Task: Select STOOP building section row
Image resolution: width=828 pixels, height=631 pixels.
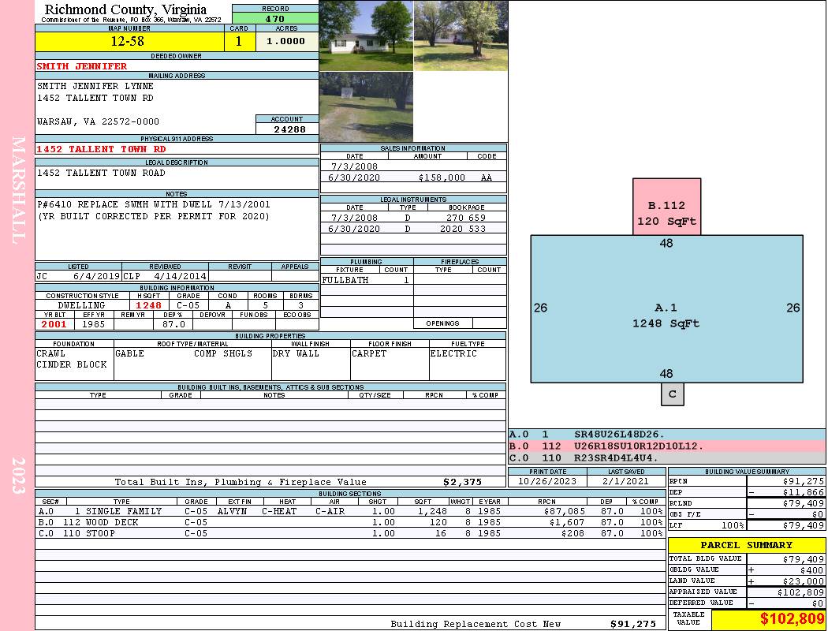Action: [x=351, y=533]
